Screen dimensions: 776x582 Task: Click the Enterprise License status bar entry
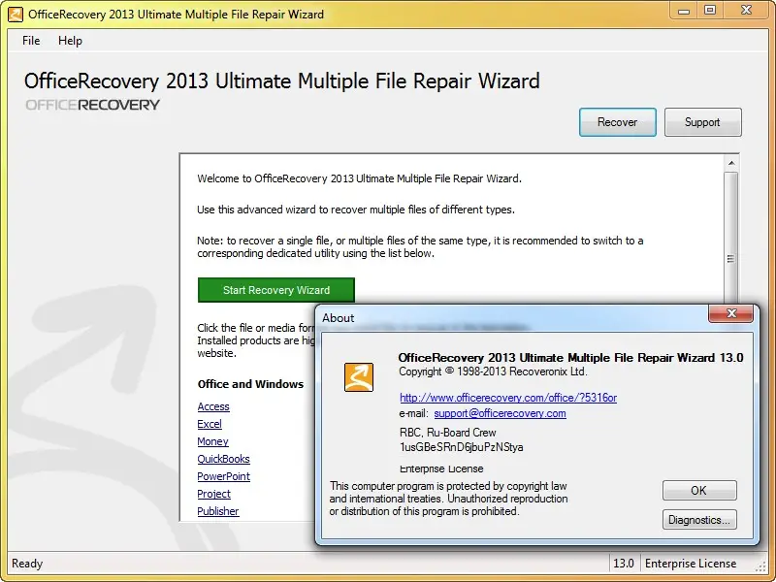691,564
